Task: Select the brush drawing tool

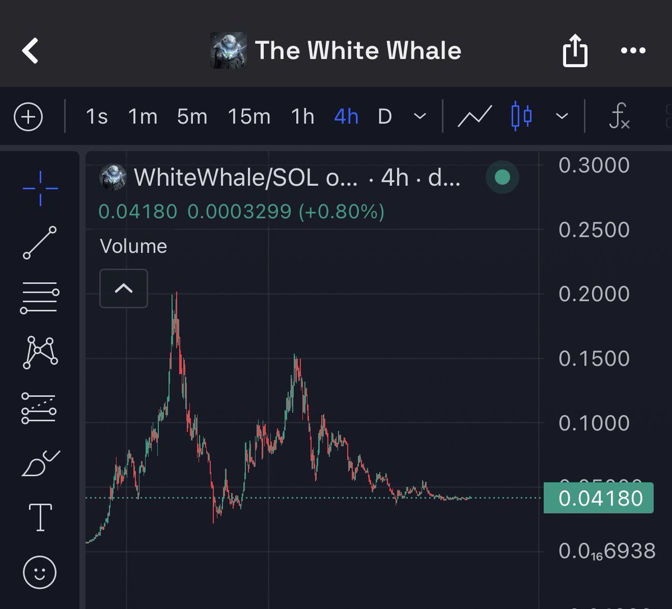Action: [40, 462]
